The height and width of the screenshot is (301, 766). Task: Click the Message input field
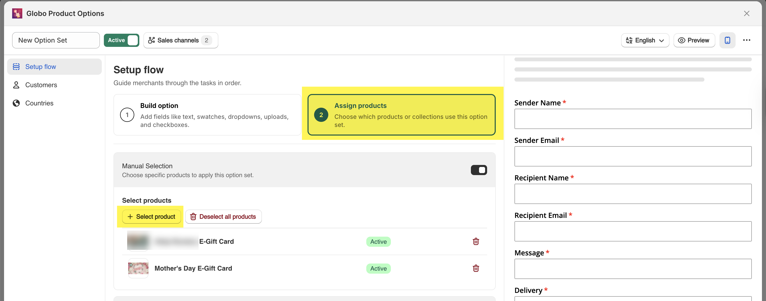(x=633, y=269)
